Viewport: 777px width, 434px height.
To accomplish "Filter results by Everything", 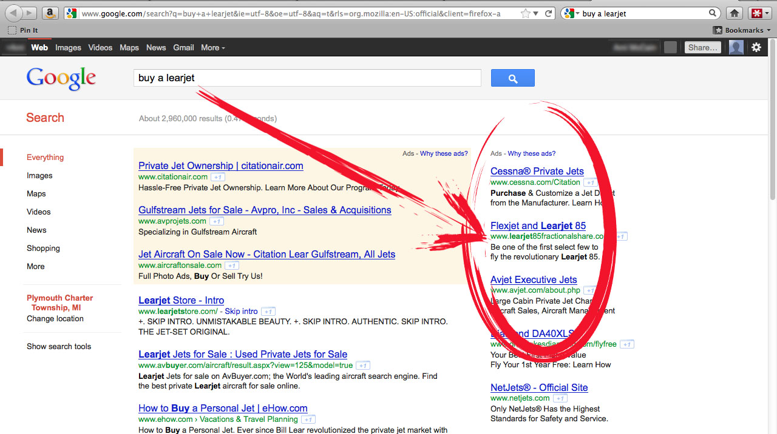I will pyautogui.click(x=45, y=158).
